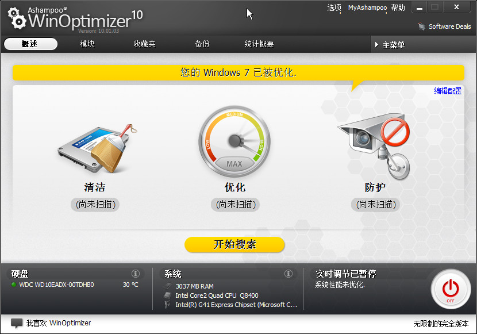This screenshot has width=477, height=334.
Task: Toggle the live tuner OFF power button
Action: 451,289
